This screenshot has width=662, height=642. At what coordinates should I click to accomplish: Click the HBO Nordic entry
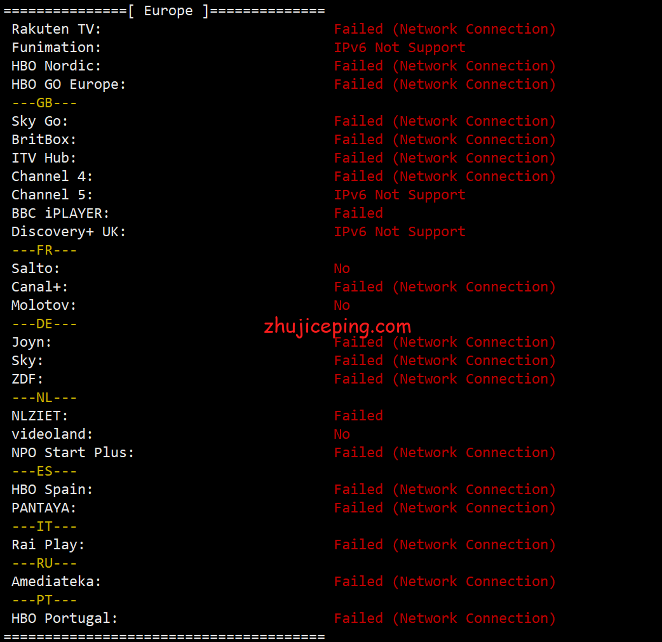56,66
